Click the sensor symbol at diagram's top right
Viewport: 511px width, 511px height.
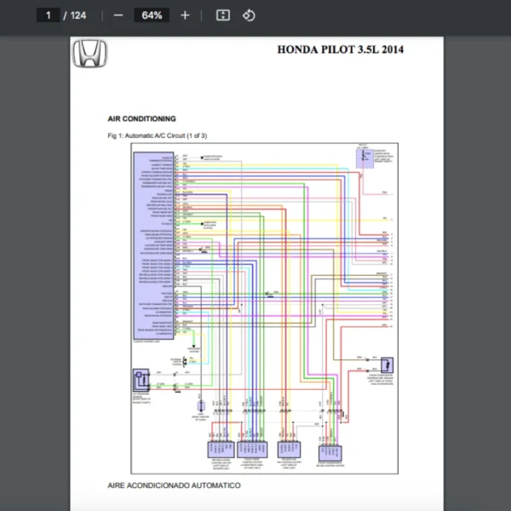click(365, 158)
